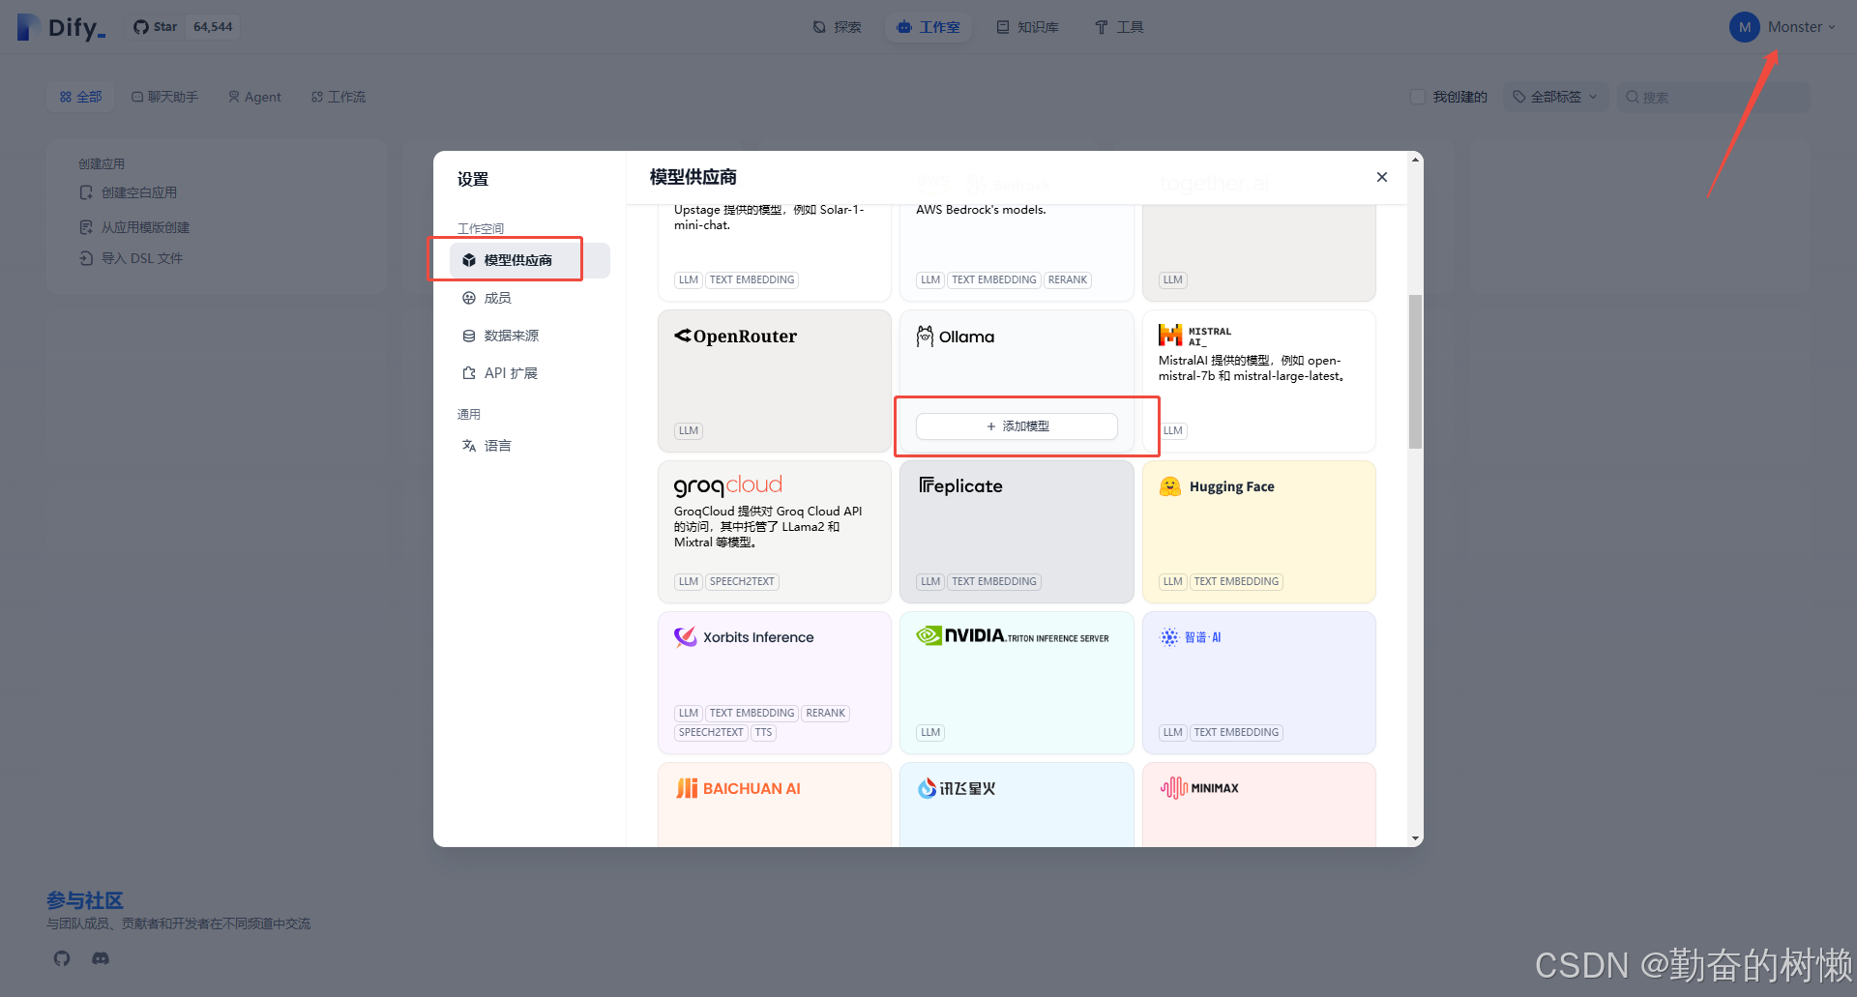Click the Dify logo

(61, 27)
